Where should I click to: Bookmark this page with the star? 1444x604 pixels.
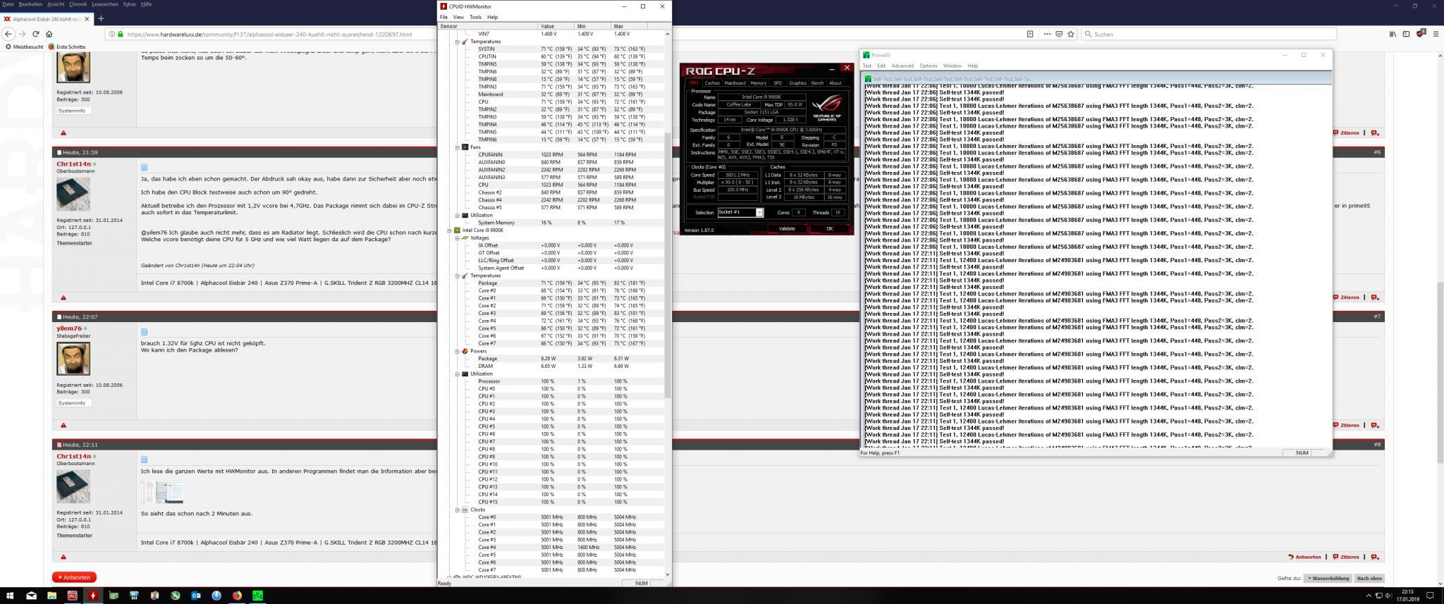[1071, 34]
